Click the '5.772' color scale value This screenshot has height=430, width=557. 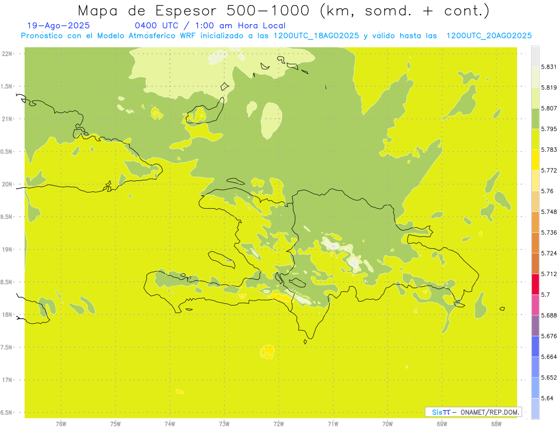tap(549, 170)
